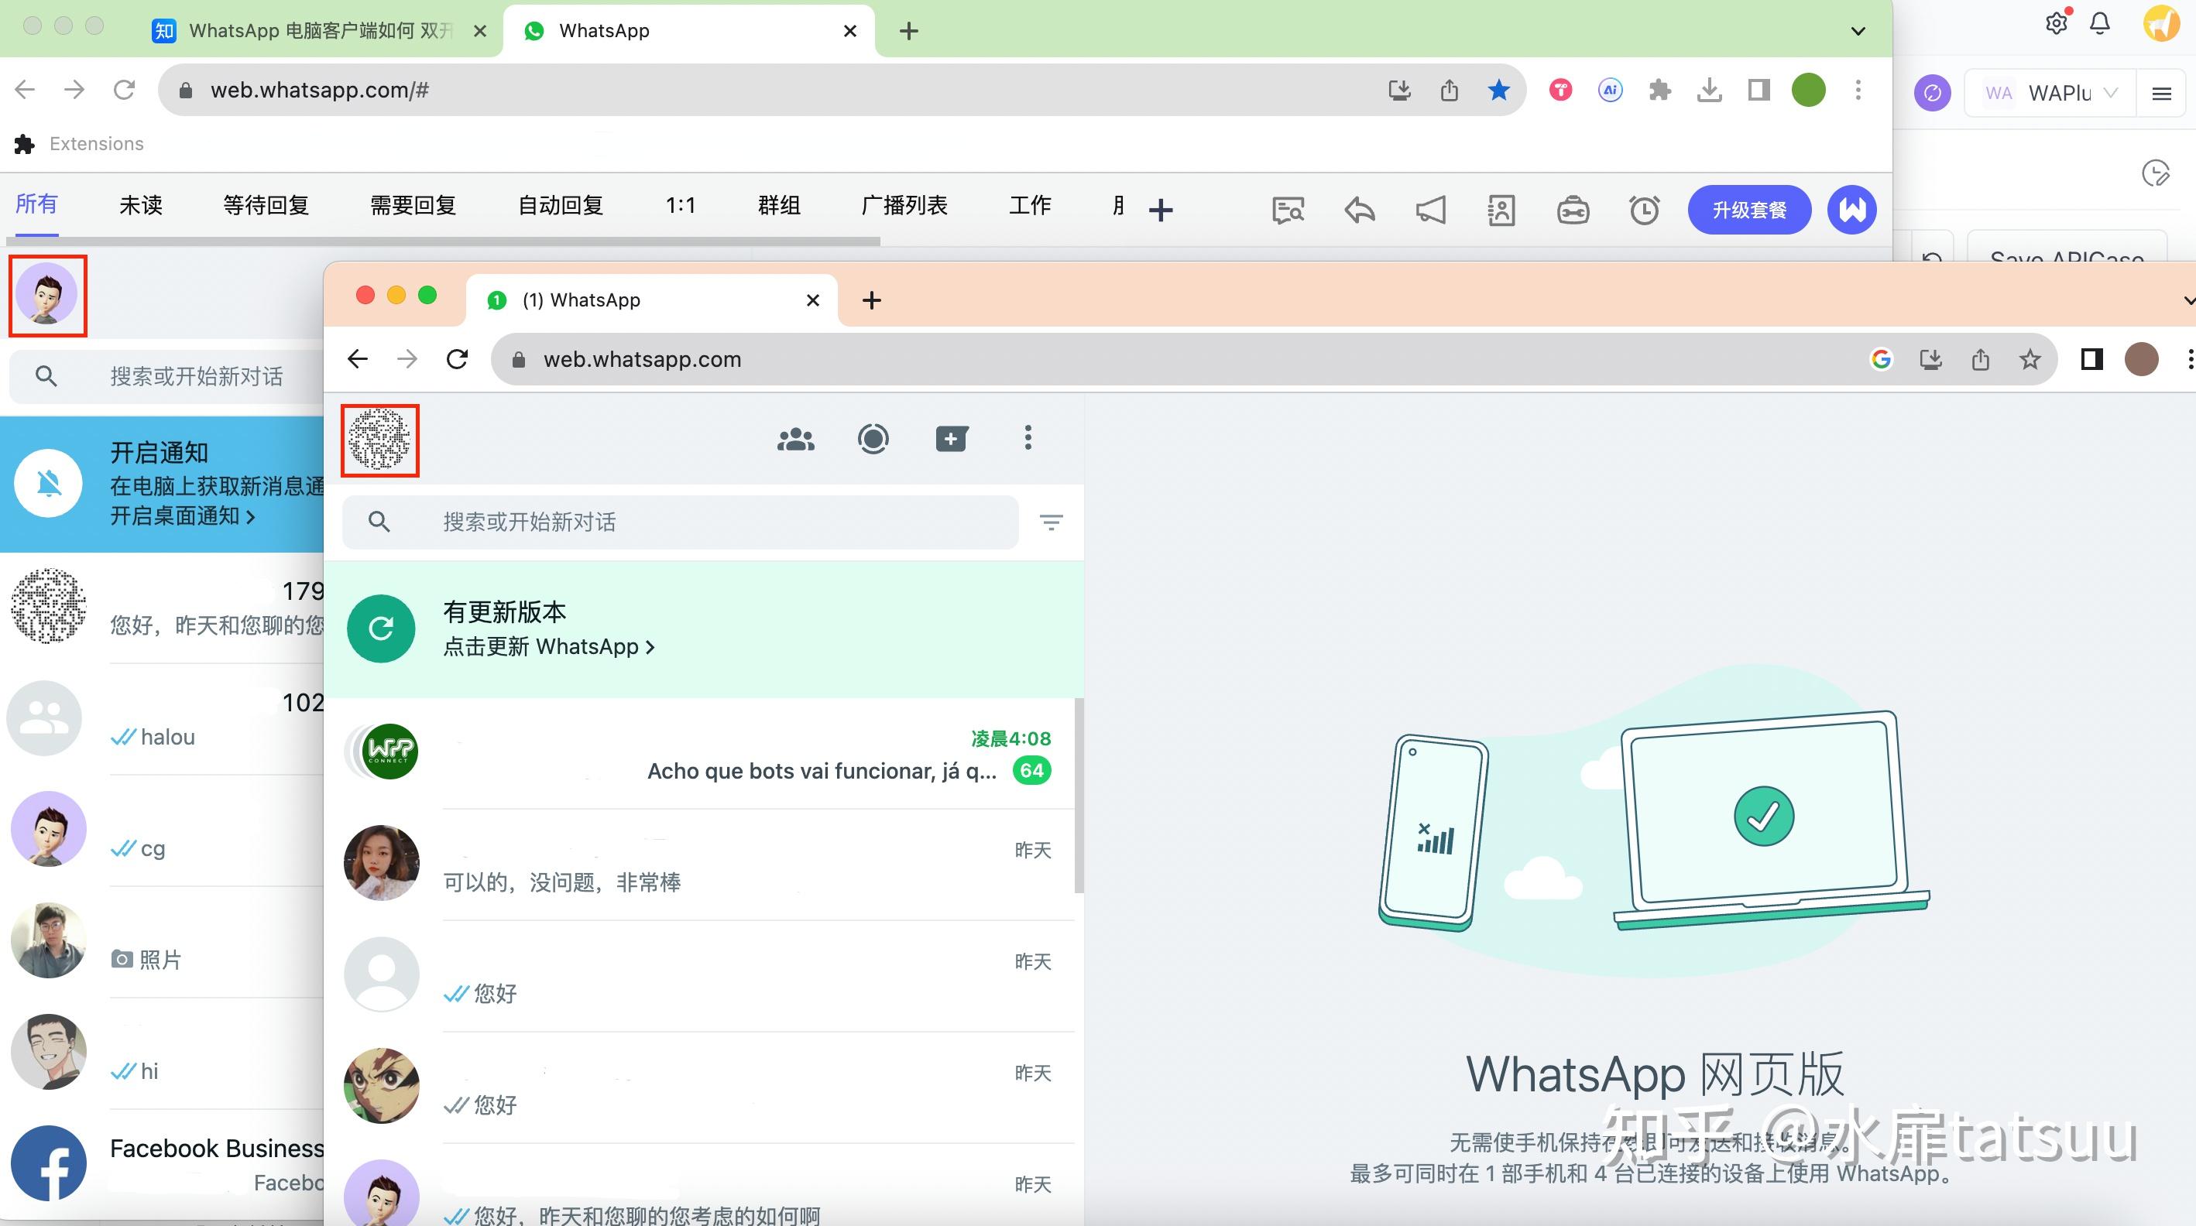Open QR-code profile avatar in front window
The width and height of the screenshot is (2196, 1226).
point(380,440)
